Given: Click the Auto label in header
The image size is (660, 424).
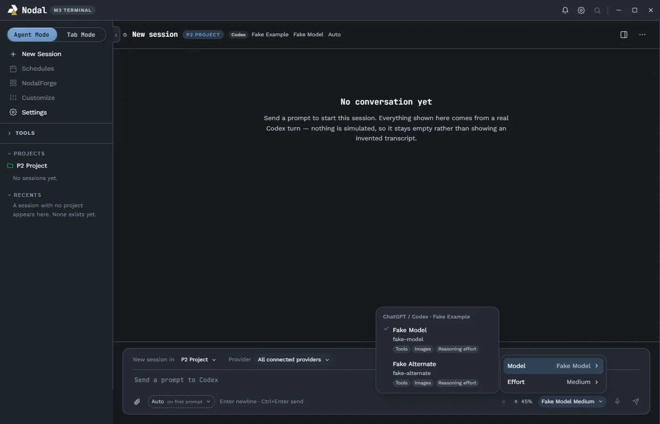Looking at the screenshot, I should point(334,35).
